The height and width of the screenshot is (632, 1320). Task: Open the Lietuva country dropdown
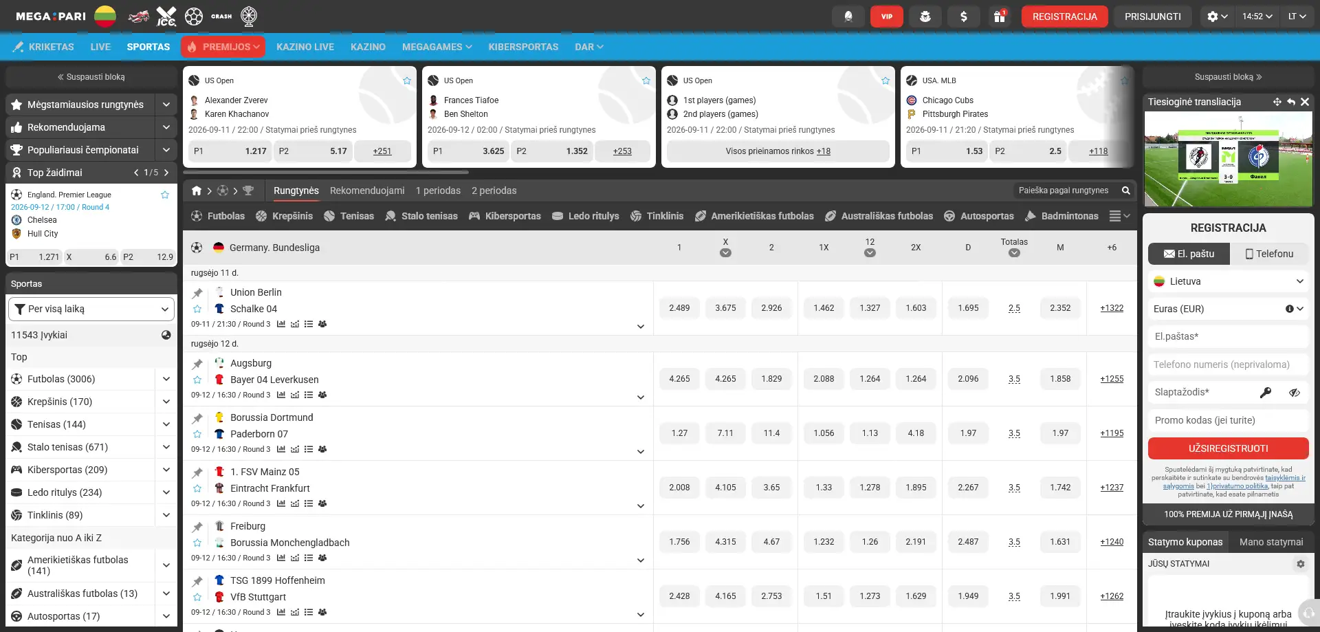(1229, 281)
